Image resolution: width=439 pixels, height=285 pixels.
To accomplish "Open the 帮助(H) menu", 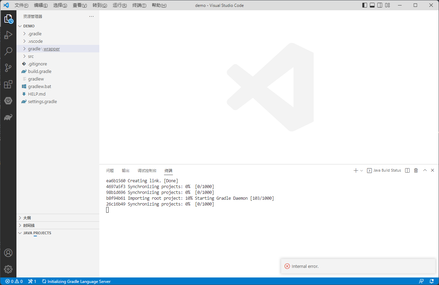I will (159, 5).
